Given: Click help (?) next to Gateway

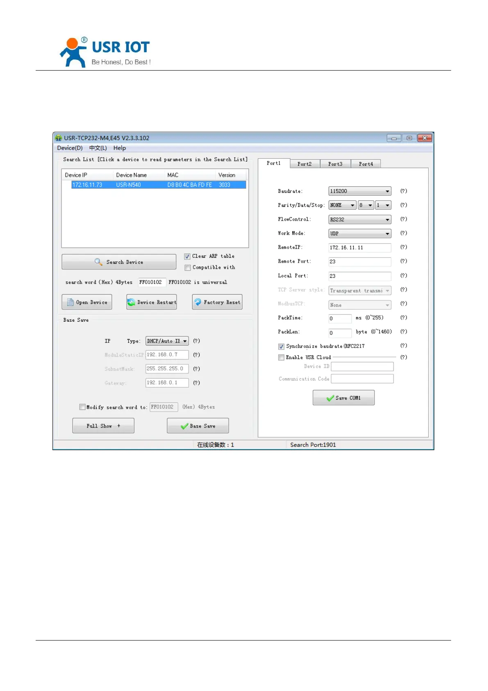Looking at the screenshot, I should [197, 383].
